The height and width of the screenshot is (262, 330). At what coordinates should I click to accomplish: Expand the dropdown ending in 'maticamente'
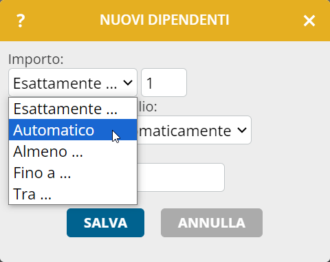[x=242, y=130]
